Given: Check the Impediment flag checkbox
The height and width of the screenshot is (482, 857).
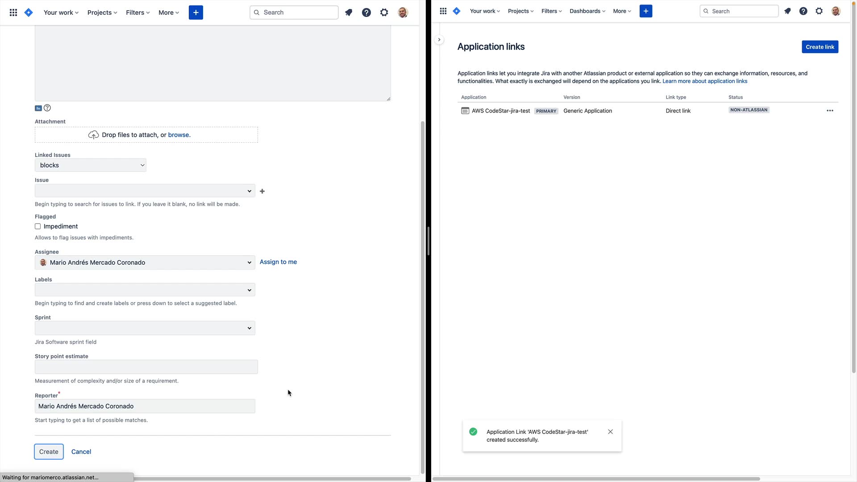Looking at the screenshot, I should click(38, 227).
